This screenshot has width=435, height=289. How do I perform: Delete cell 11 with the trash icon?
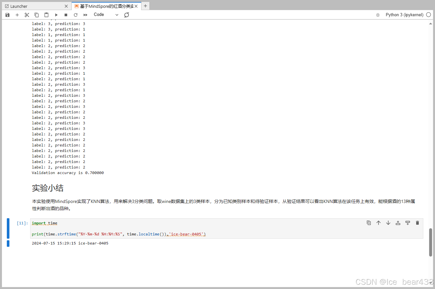[417, 223]
